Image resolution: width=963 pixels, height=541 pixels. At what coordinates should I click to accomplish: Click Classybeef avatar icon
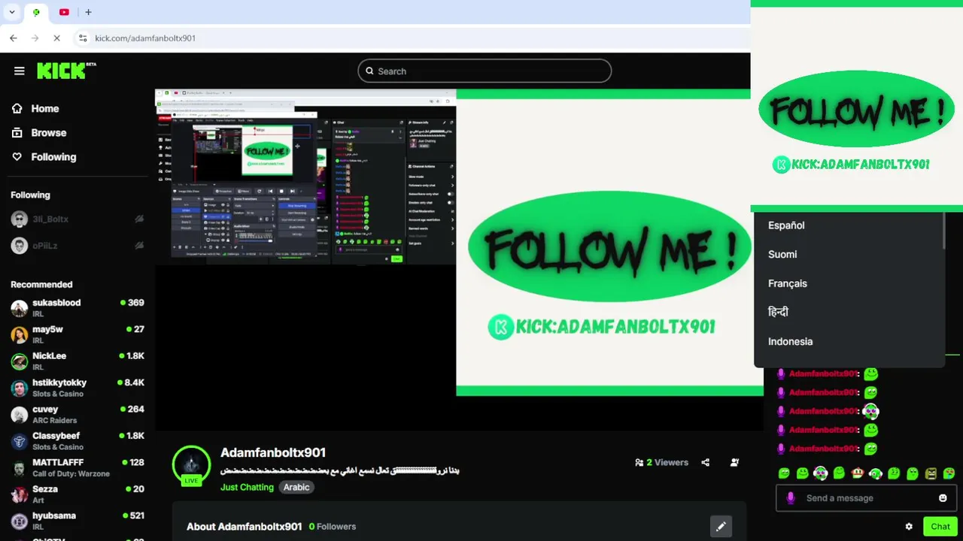pyautogui.click(x=20, y=441)
